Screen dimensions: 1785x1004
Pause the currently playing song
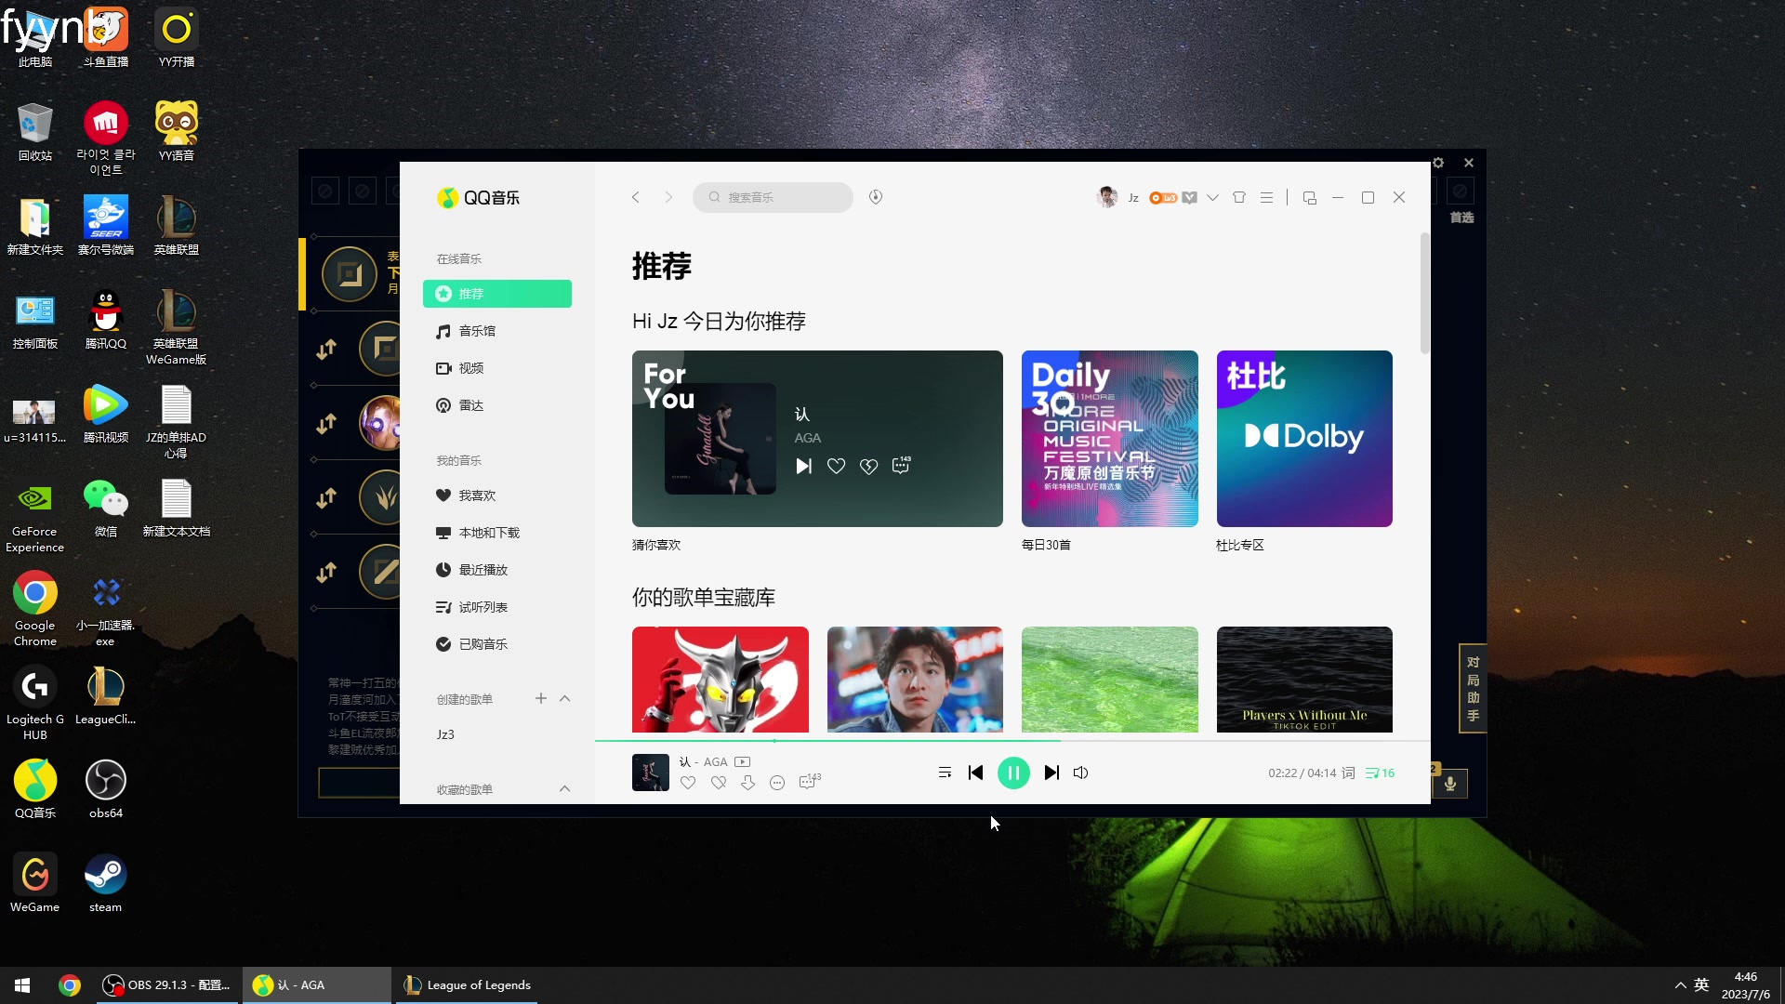tap(1013, 773)
